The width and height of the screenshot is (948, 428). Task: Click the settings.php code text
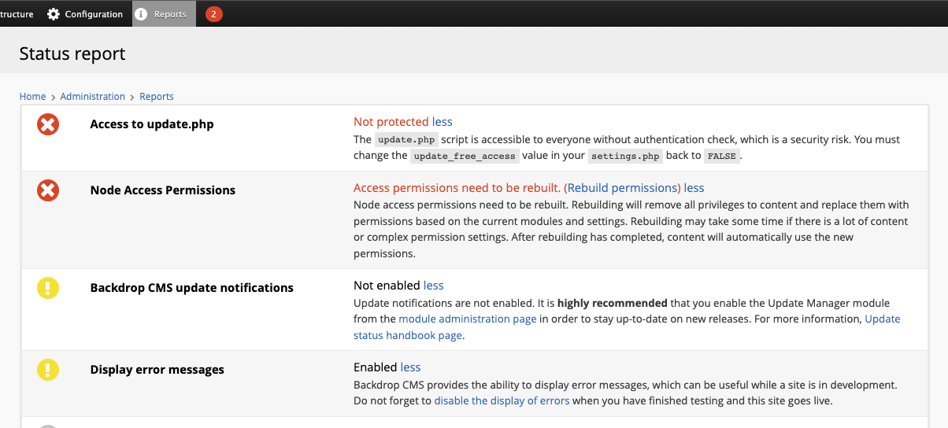pos(625,156)
